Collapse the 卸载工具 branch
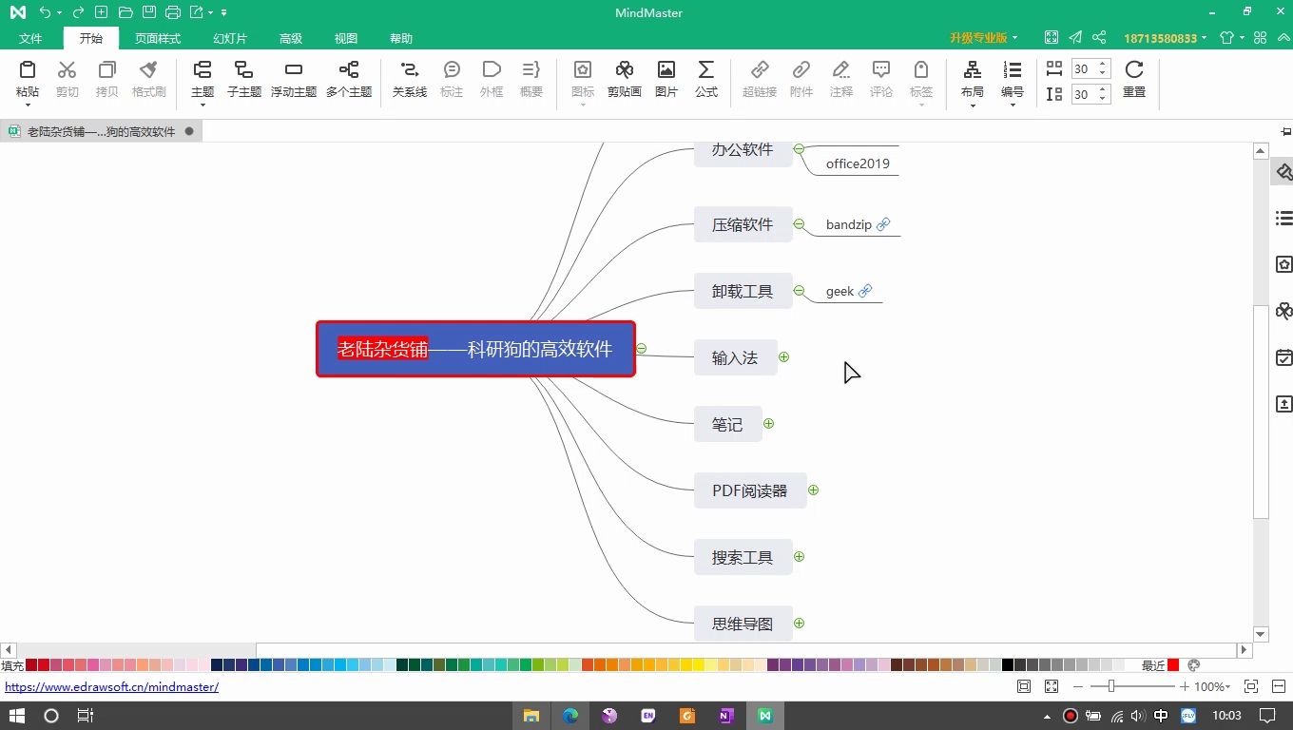The width and height of the screenshot is (1293, 730). coord(799,291)
